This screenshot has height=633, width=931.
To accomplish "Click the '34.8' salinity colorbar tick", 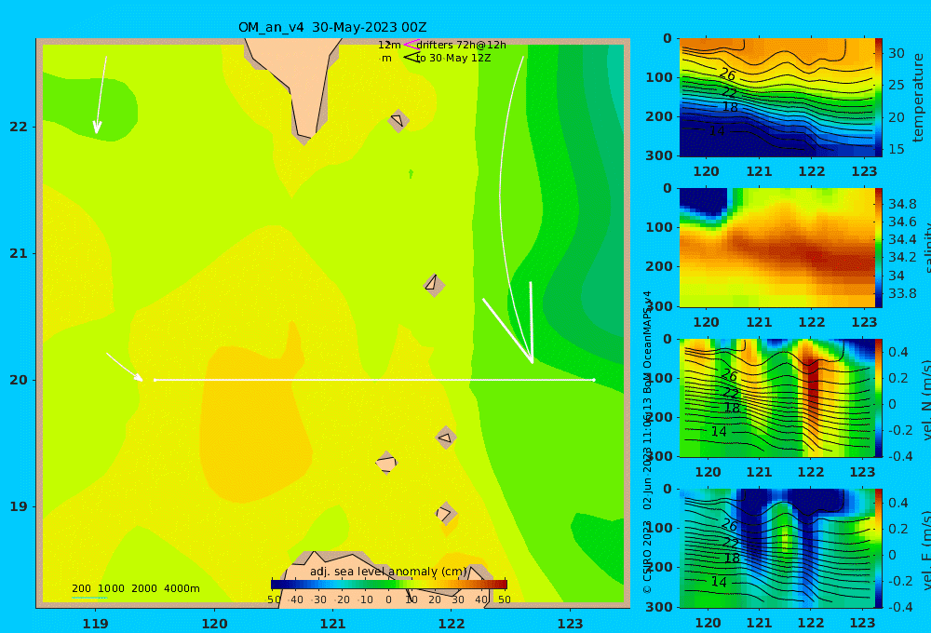I will (x=902, y=204).
